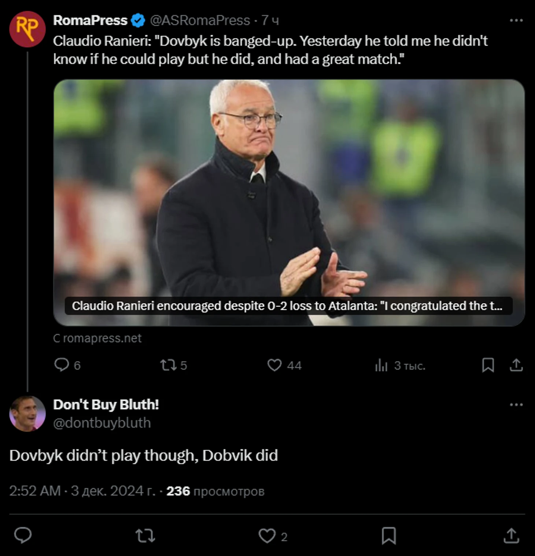535x556 pixels.
Task: Reply to the Don't Buy Bluth tweet
Action: pyautogui.click(x=23, y=535)
